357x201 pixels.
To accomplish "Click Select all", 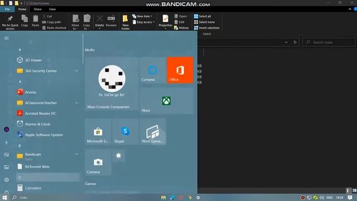I will (x=202, y=16).
